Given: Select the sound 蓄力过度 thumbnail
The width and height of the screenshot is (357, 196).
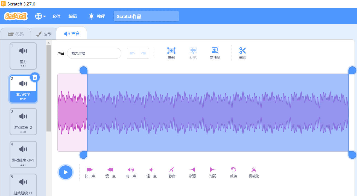Looking at the screenshot, I should click(x=23, y=89).
